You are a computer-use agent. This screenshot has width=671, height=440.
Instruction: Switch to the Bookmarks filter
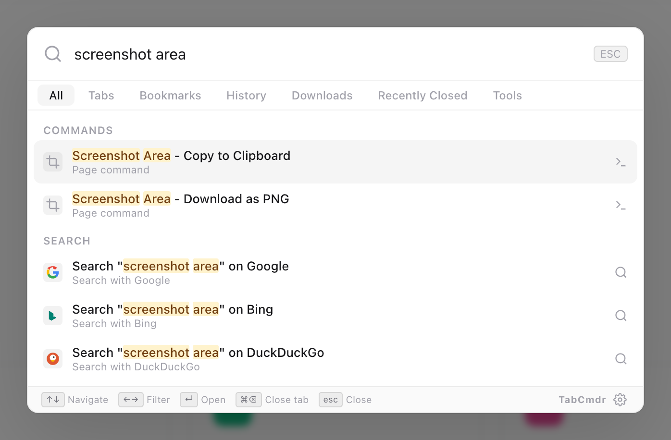170,95
